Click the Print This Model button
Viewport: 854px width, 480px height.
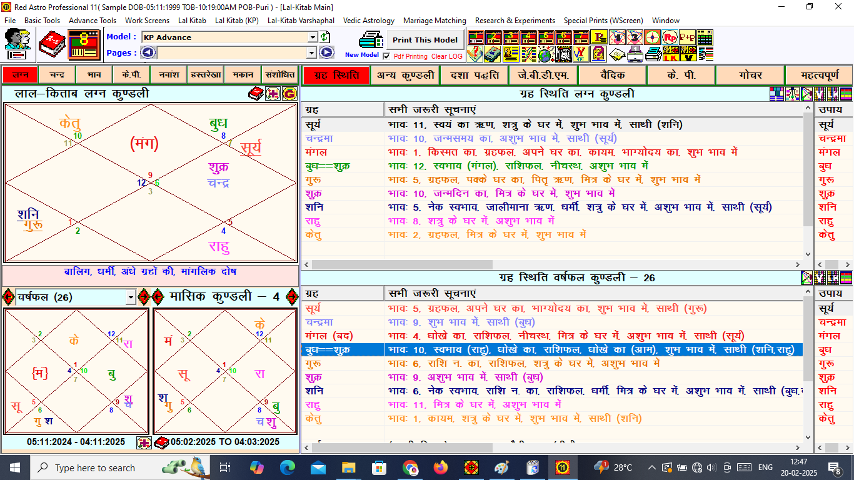point(424,39)
